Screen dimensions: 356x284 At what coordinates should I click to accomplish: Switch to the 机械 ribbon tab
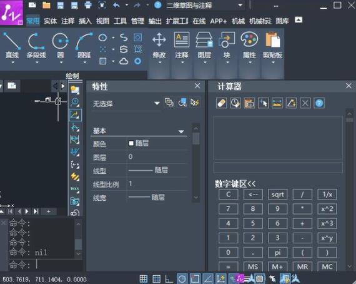238,21
